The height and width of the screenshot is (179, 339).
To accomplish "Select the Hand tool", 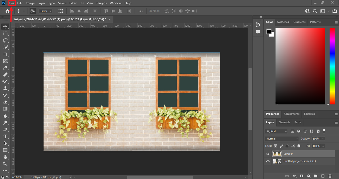I will [5, 157].
